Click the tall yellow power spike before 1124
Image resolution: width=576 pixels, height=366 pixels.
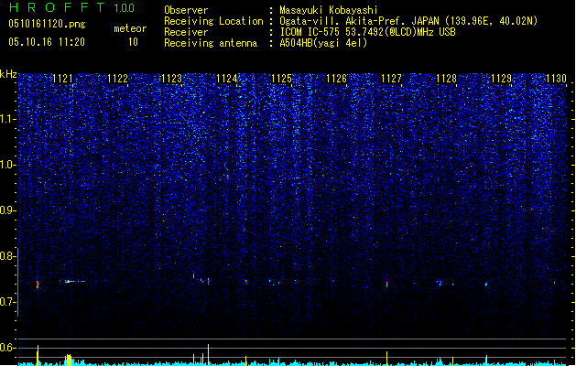tap(208, 355)
